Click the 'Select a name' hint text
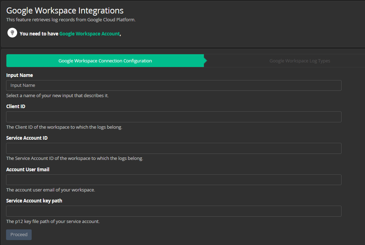The height and width of the screenshot is (245, 365). click(57, 96)
